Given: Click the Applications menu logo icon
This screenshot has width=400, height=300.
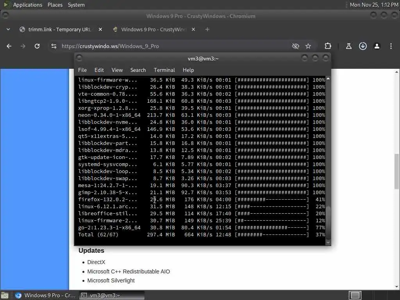Looking at the screenshot, I should [x=7, y=5].
